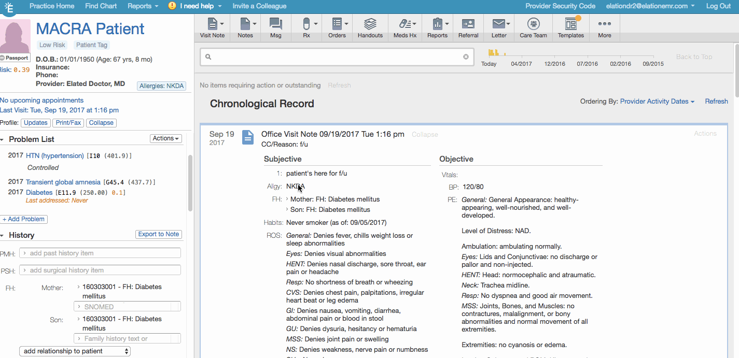Open the Reports menu in top bar

143,6
